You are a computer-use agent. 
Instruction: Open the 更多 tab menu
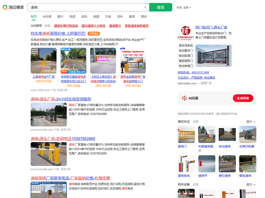coord(144,16)
